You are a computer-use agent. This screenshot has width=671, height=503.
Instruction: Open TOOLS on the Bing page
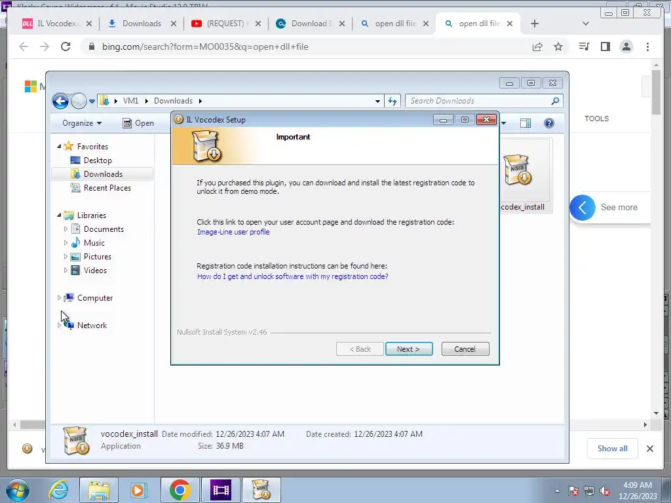[596, 119]
